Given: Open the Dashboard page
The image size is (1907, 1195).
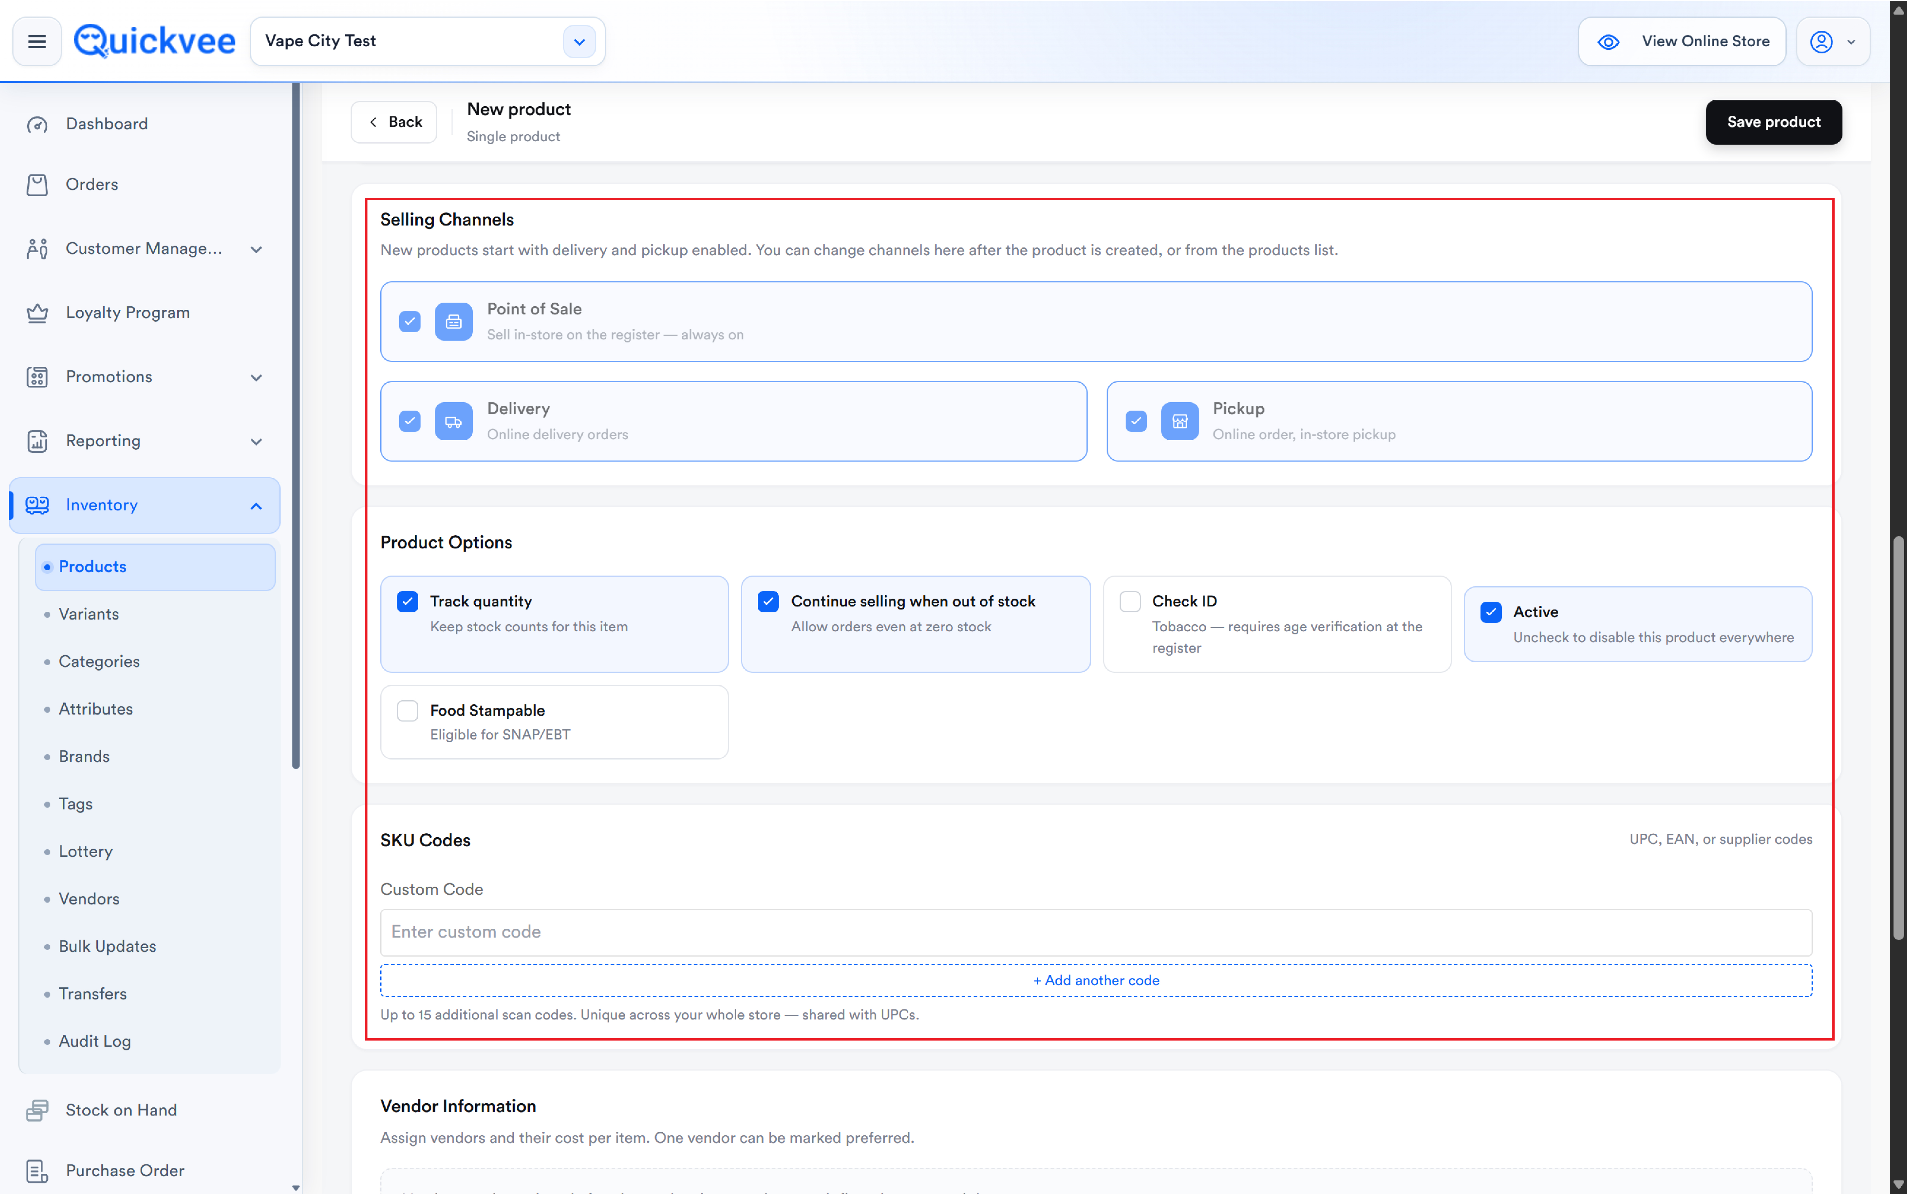Looking at the screenshot, I should (x=107, y=124).
